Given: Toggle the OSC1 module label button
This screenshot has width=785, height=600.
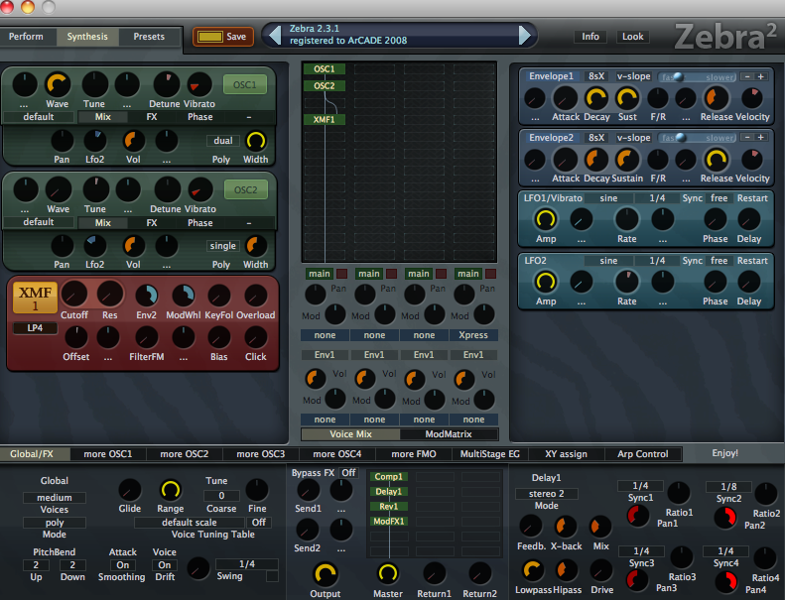Looking at the screenshot, I should [x=245, y=84].
